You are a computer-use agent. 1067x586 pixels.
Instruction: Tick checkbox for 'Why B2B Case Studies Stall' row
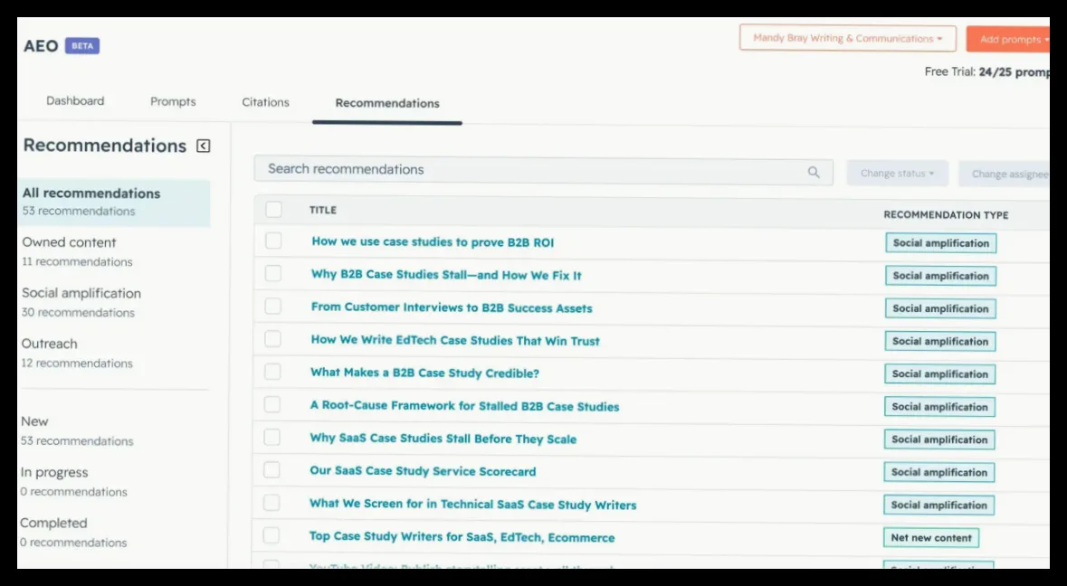pyautogui.click(x=273, y=273)
